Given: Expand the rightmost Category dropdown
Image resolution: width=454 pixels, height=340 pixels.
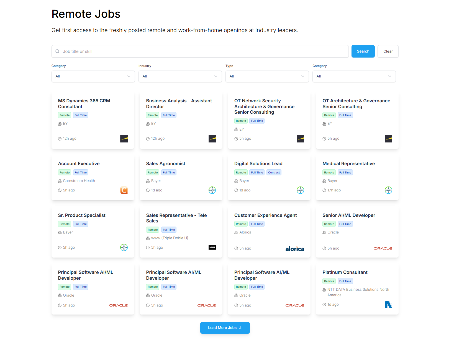Looking at the screenshot, I should (354, 76).
